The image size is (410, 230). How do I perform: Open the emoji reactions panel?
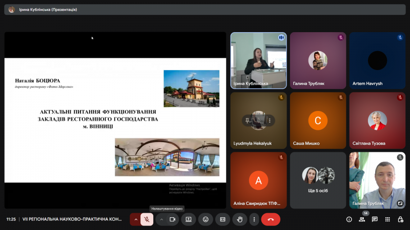tap(206, 219)
